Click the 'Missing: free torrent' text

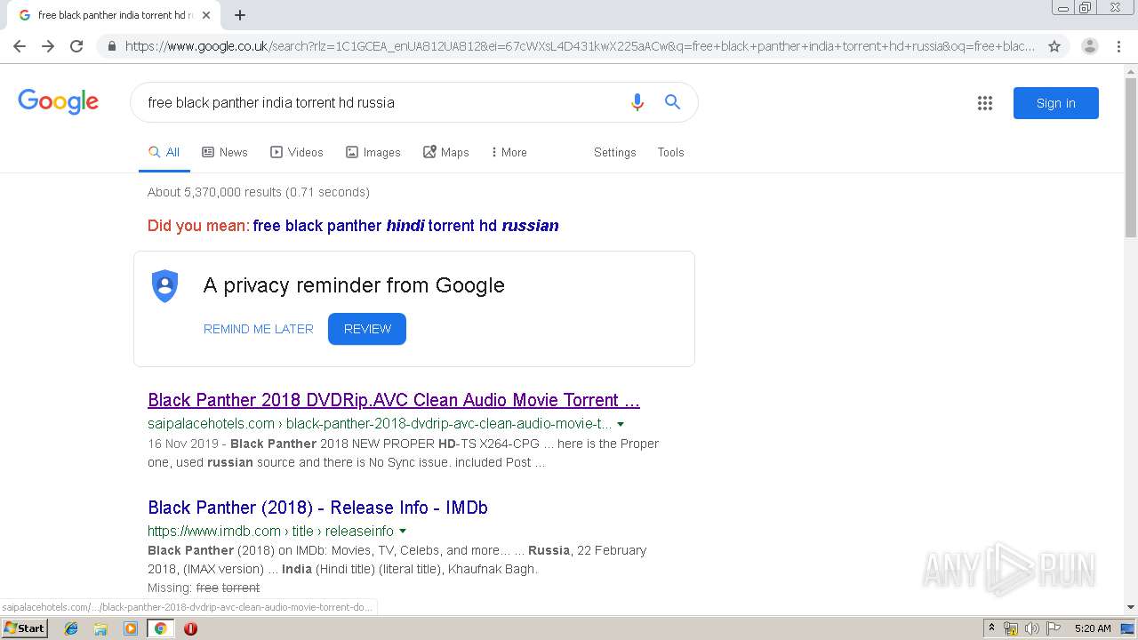click(x=204, y=588)
